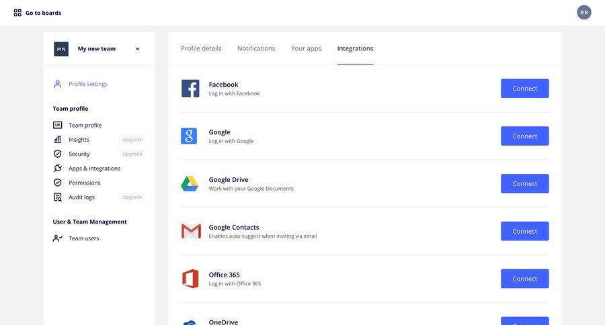Click the Google Drive integration title
Image resolution: width=605 pixels, height=325 pixels.
coord(229,180)
